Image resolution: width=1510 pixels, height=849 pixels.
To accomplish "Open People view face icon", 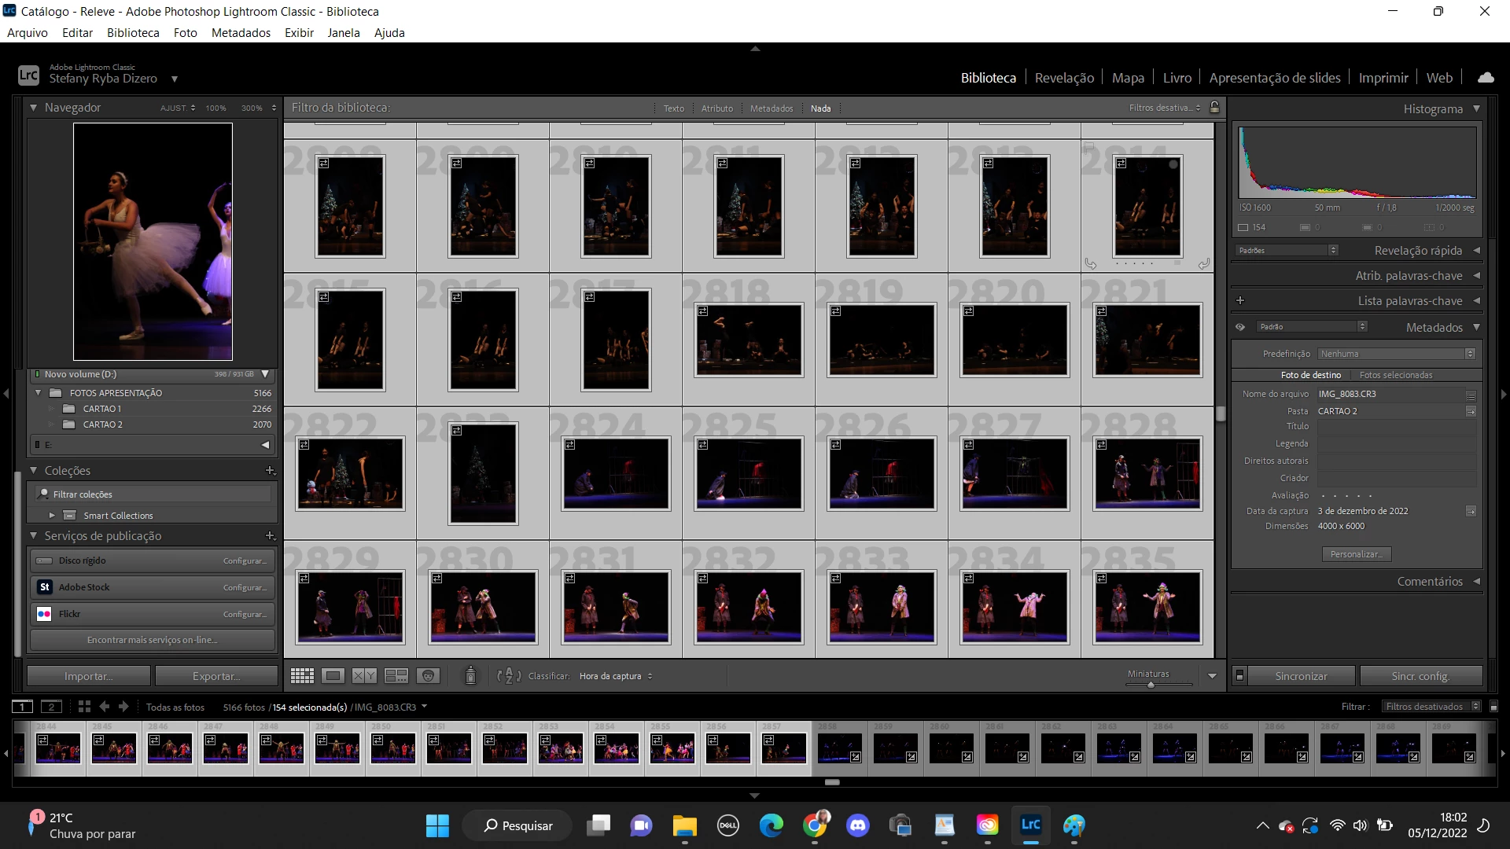I will [427, 676].
